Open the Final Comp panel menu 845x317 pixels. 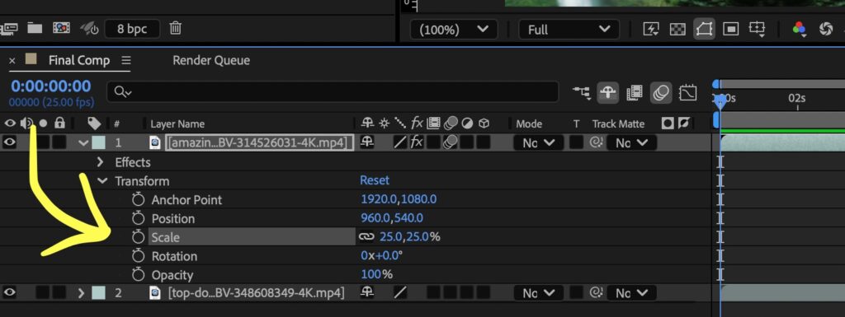click(x=126, y=60)
